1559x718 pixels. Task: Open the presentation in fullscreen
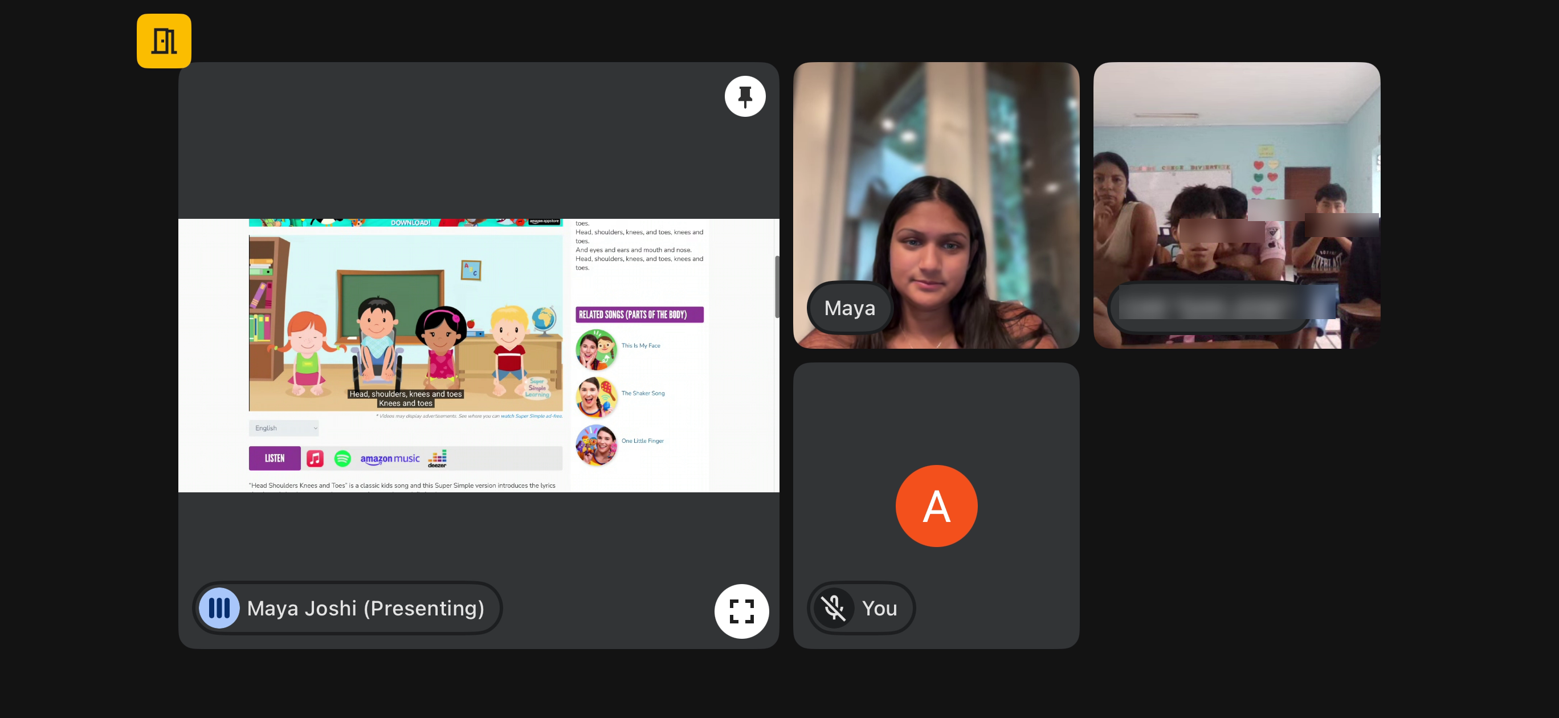[741, 611]
